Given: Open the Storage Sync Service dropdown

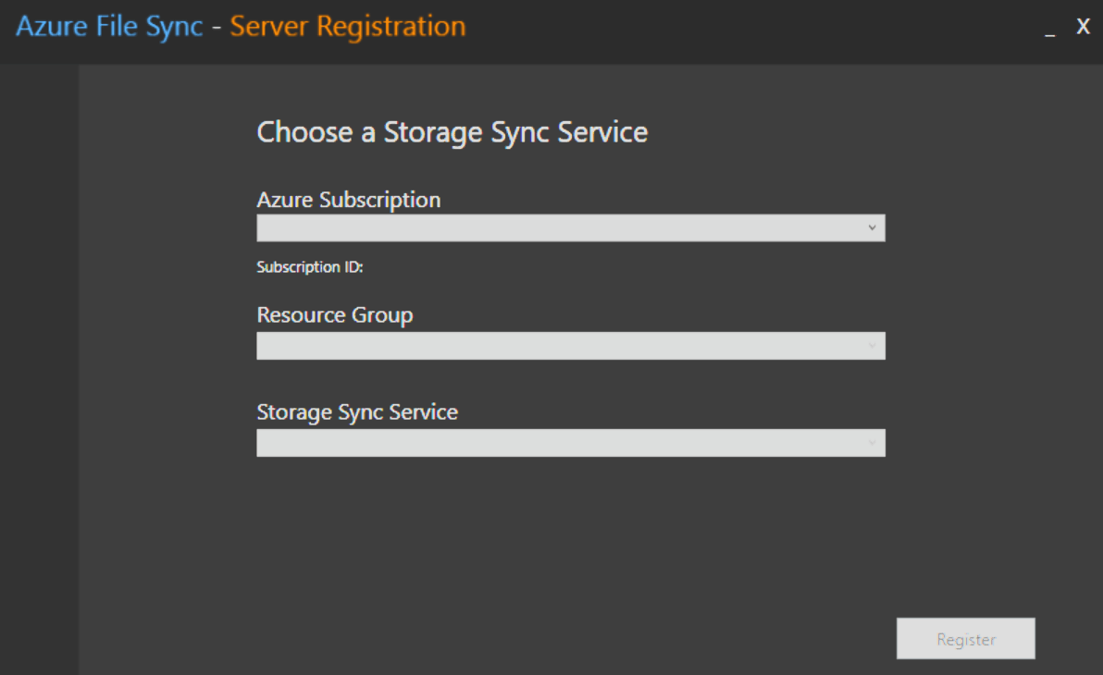Looking at the screenshot, I should 571,443.
